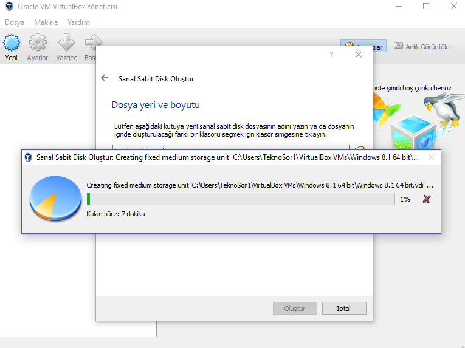The image size is (465, 348).
Task: Click the folder browse icon beside filename field
Action: 359,148
